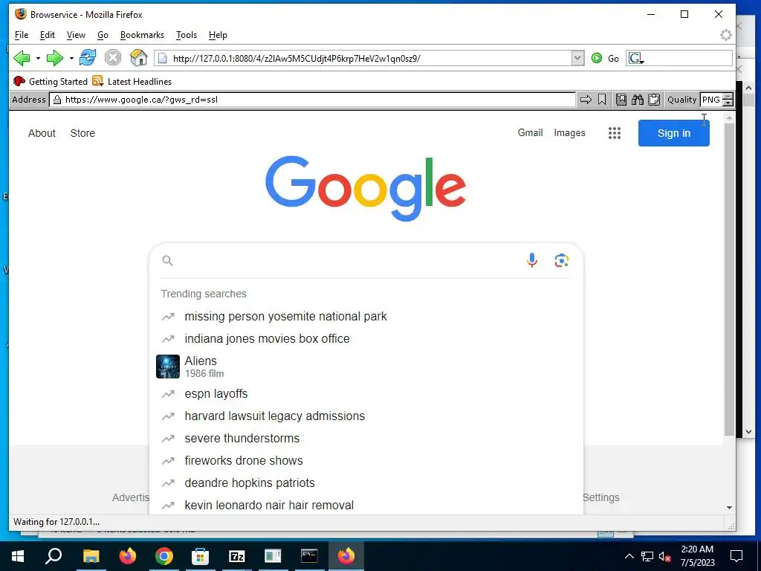The width and height of the screenshot is (761, 571).
Task: Click the binoculars find icon
Action: coord(637,100)
